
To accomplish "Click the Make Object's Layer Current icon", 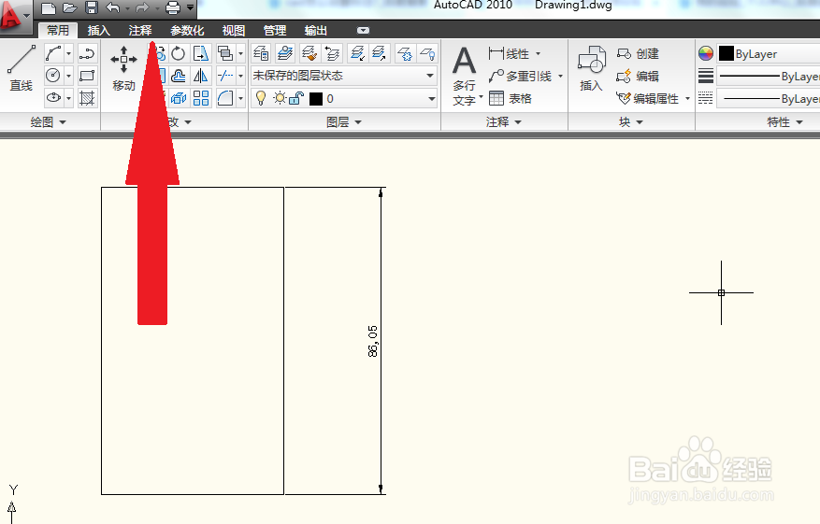I will [x=285, y=53].
